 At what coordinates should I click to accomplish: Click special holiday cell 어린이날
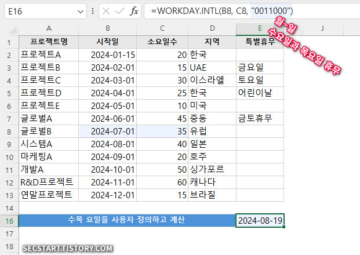[260, 93]
